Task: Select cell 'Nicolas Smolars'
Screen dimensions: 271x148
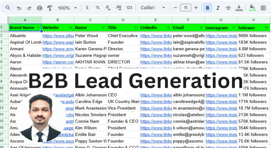Action: click(x=90, y=115)
